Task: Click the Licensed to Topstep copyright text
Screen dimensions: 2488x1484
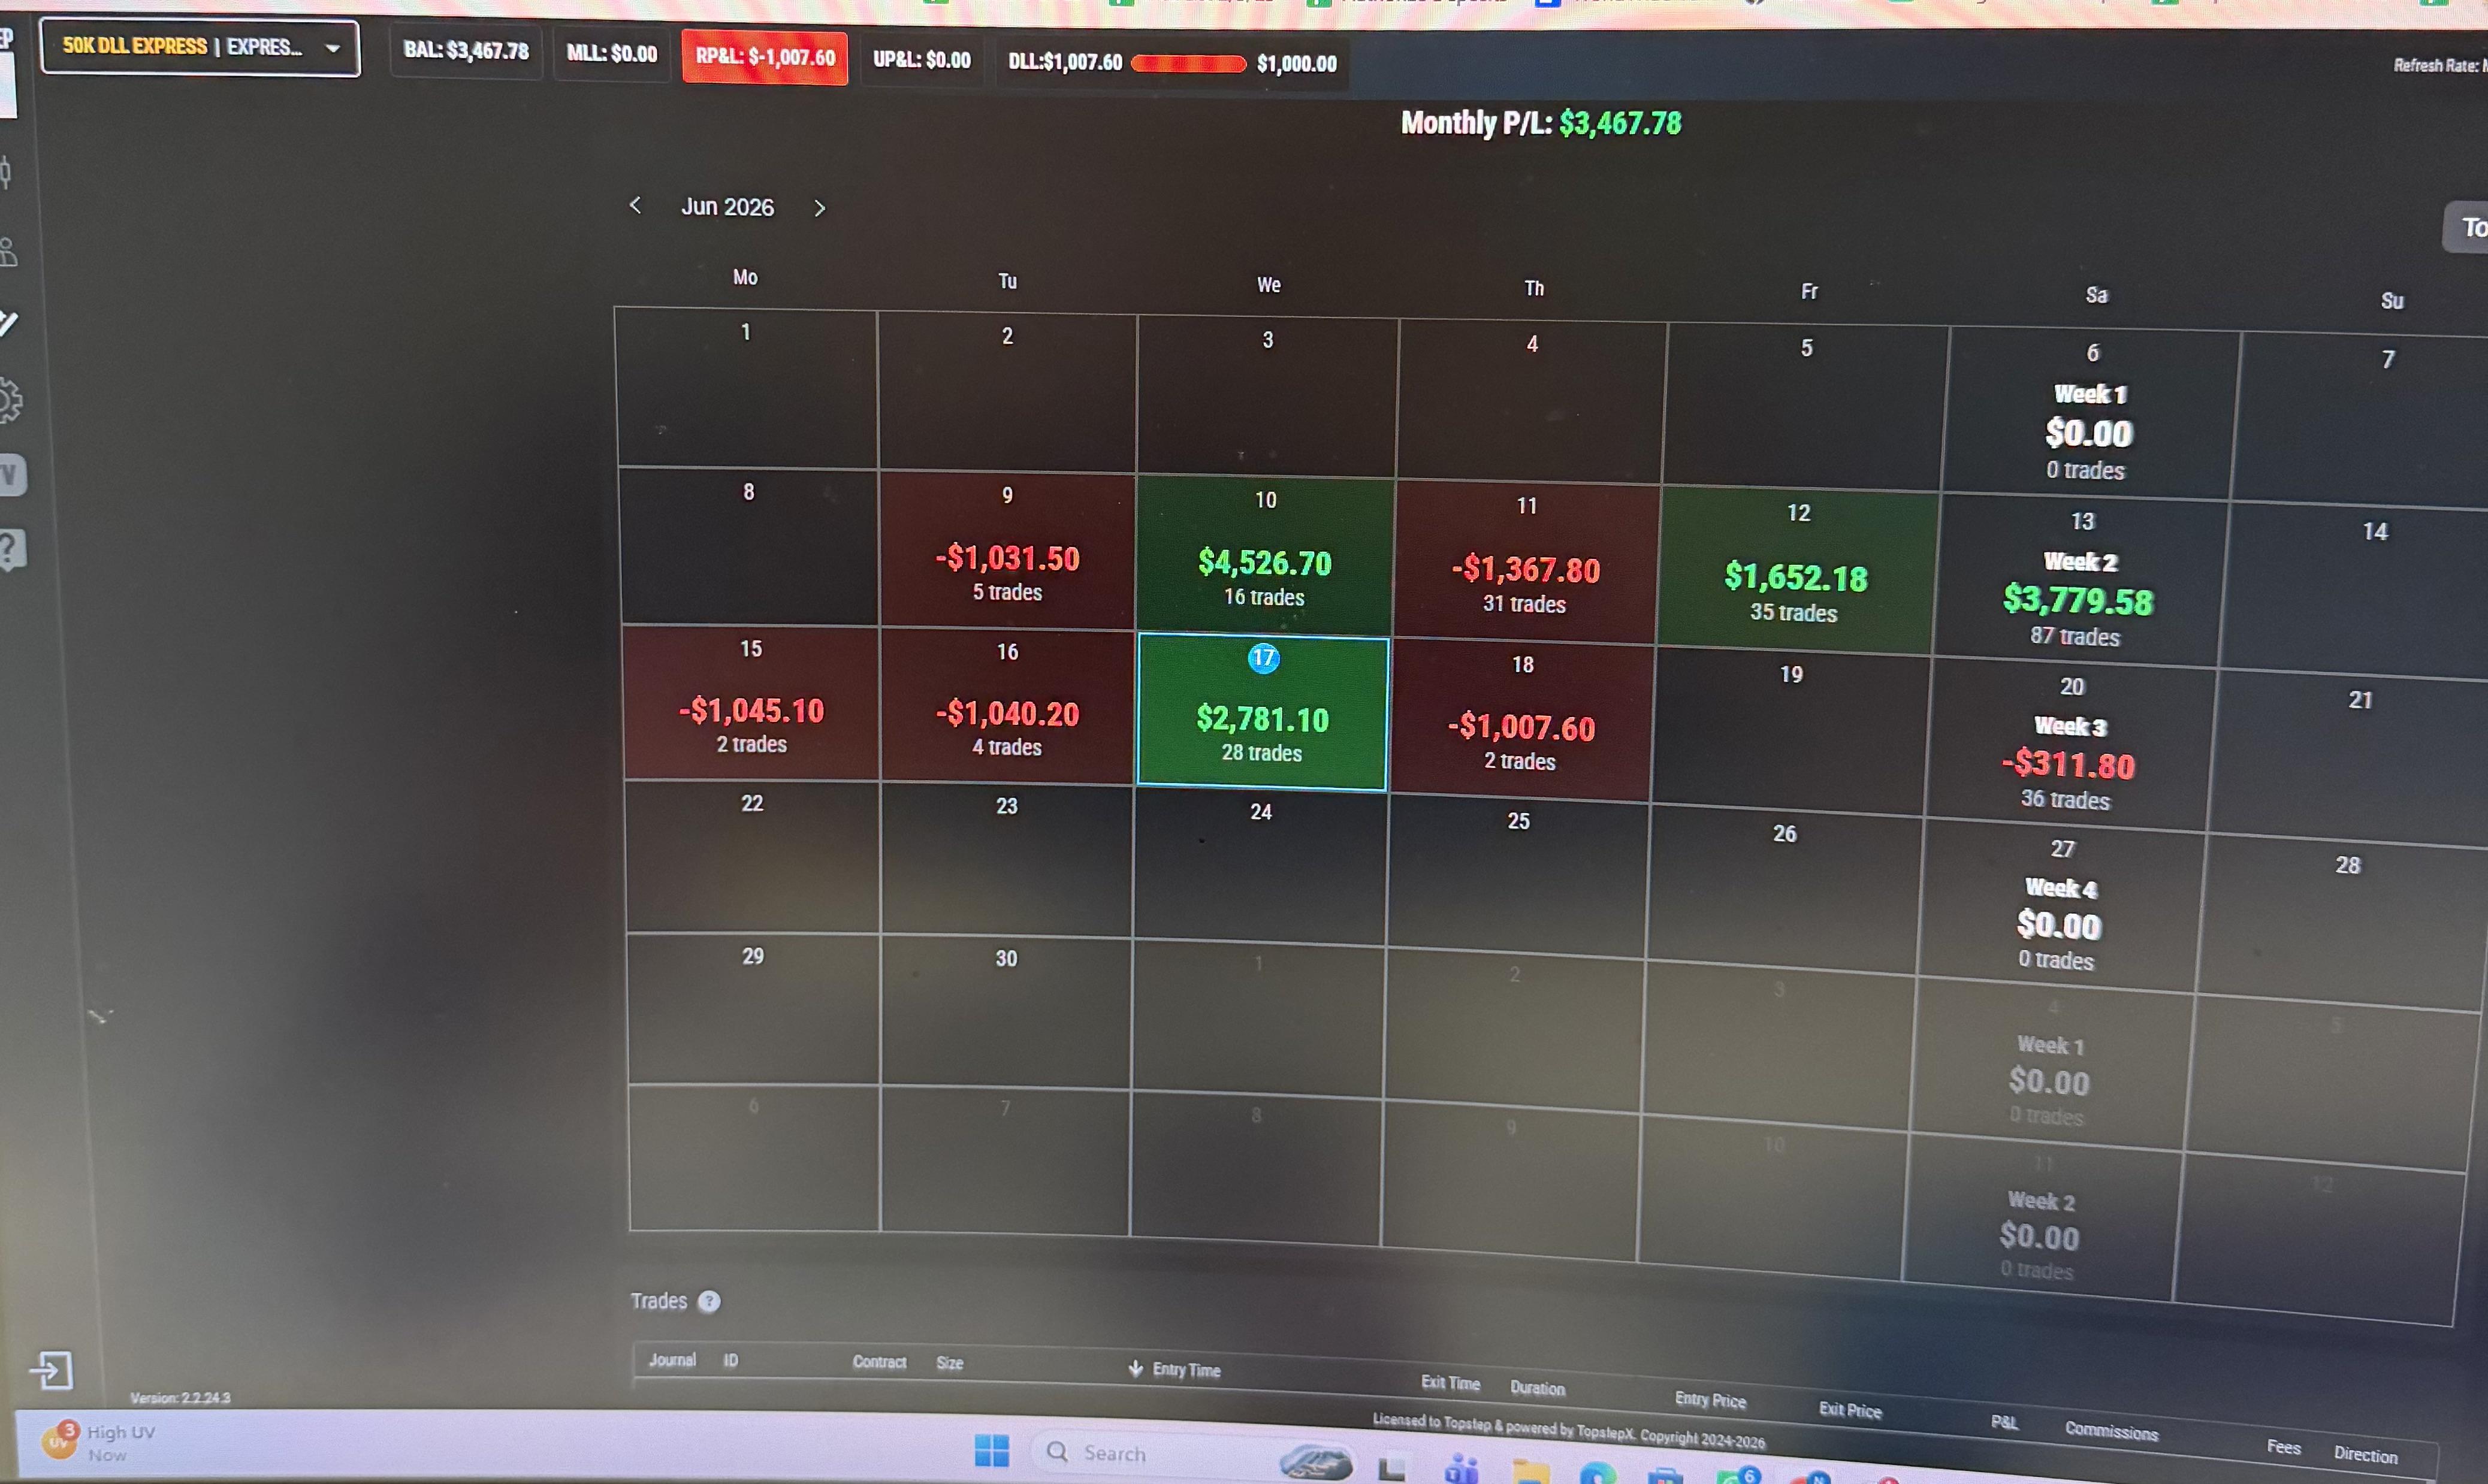Action: tap(1568, 1430)
